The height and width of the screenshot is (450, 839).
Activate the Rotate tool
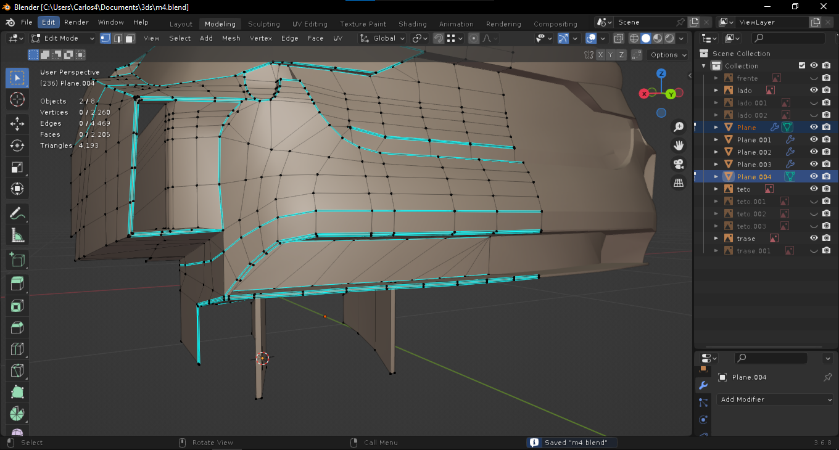[x=17, y=145]
